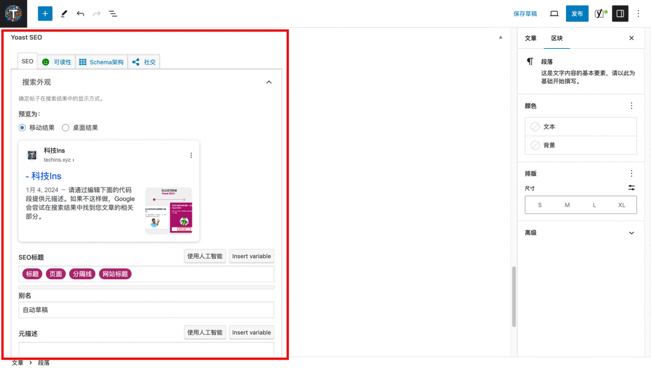Select font size S
Screen dimensions: 651x368
539,205
